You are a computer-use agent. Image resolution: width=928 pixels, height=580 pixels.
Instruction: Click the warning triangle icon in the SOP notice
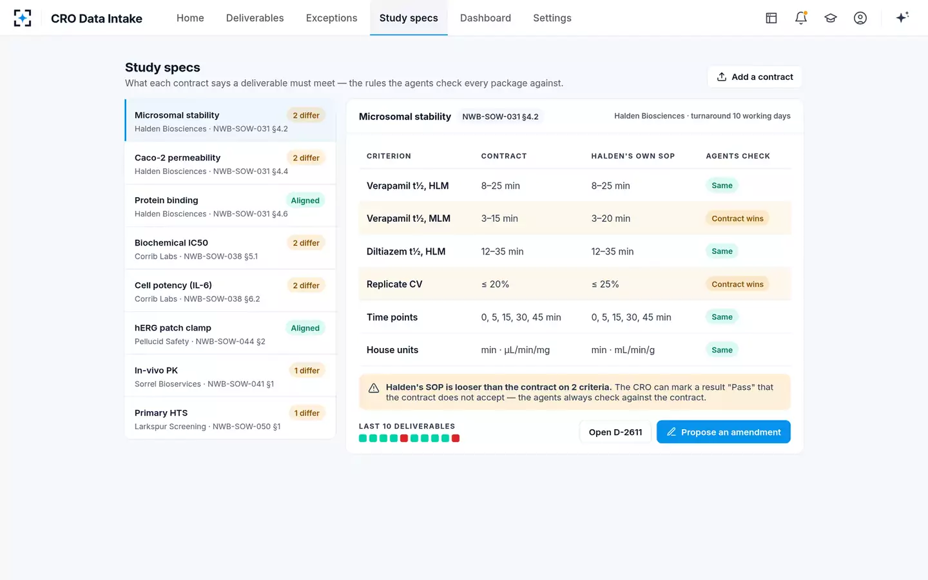pos(374,388)
